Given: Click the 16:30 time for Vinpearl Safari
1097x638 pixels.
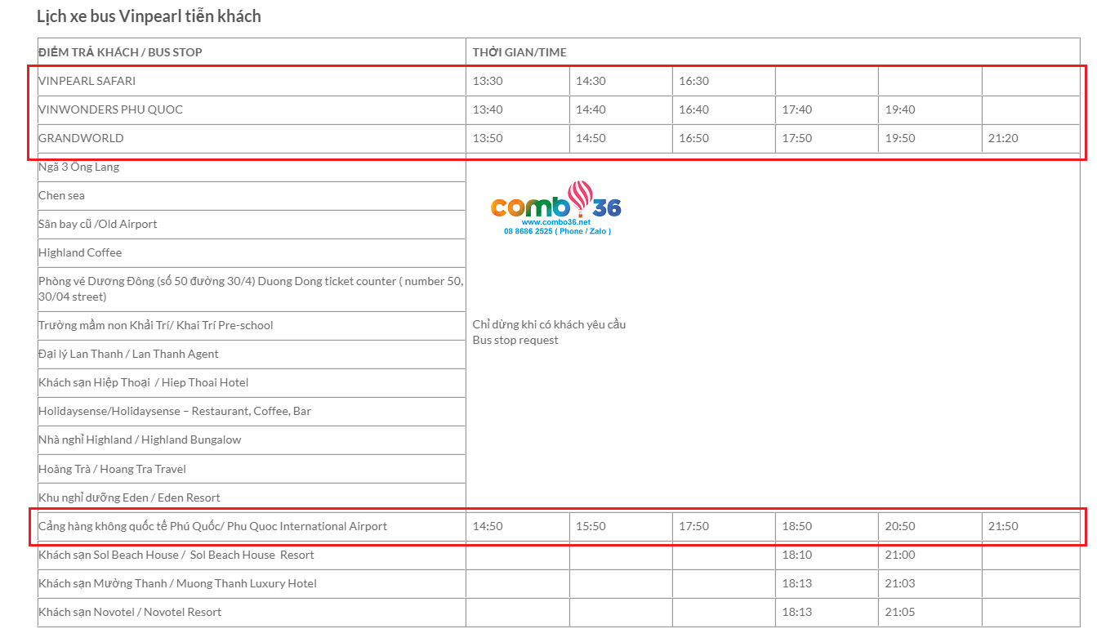Looking at the screenshot, I should 693,81.
